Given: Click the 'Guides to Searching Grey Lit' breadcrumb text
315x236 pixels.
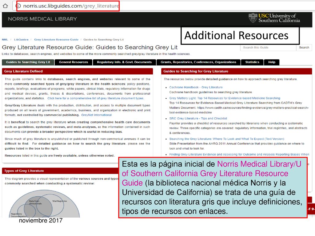Looking at the screenshot, I should (103, 40).
